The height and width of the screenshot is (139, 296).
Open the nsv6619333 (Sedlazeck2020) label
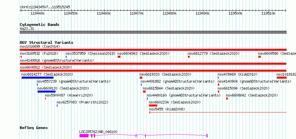165,74
